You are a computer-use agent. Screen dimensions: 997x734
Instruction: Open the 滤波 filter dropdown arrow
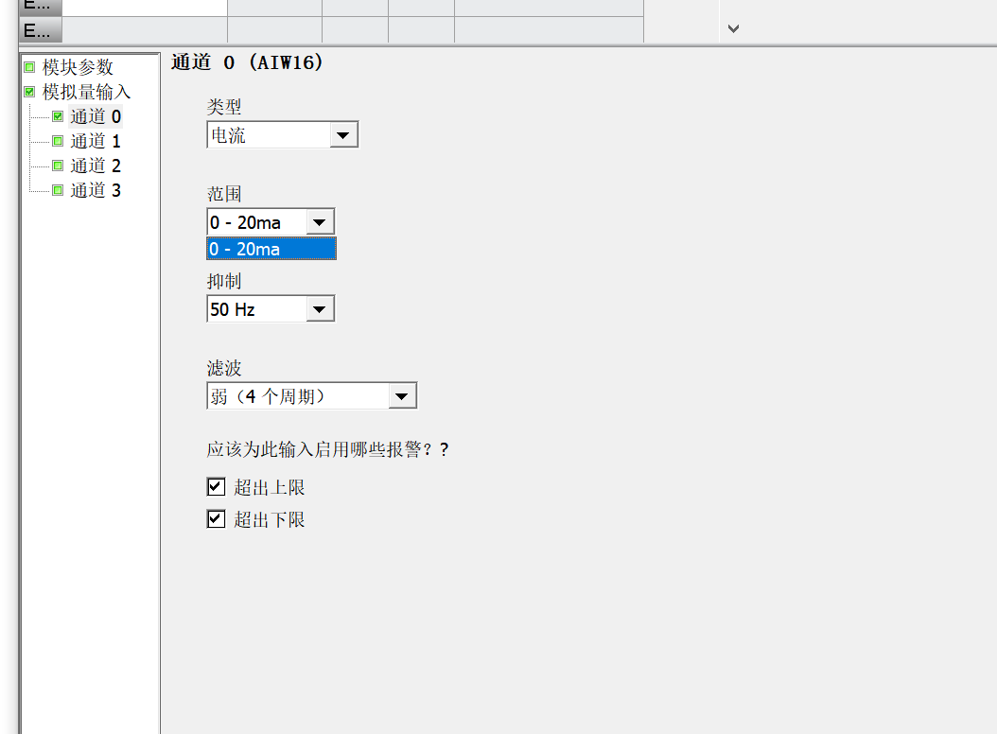point(402,396)
